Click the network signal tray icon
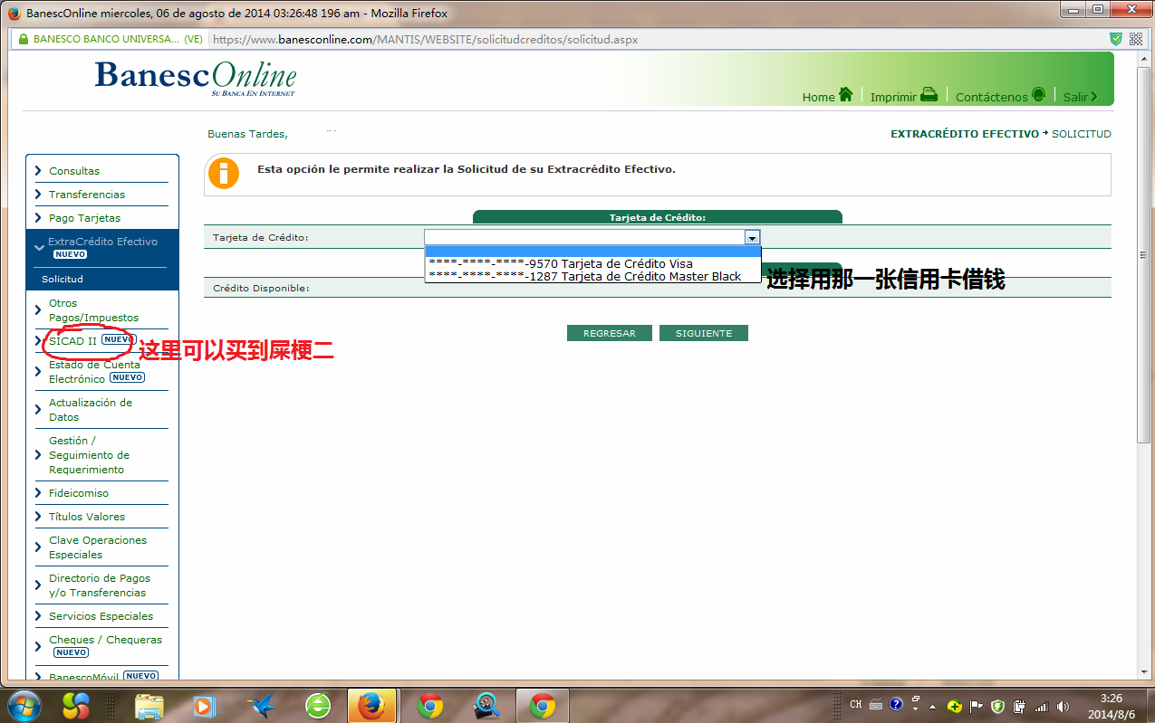 coord(1042,706)
